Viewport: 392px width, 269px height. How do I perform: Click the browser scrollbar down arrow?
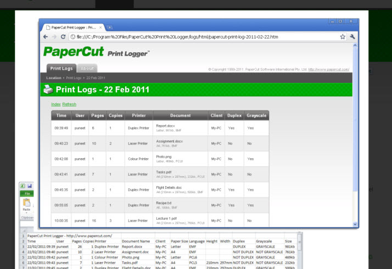pyautogui.click(x=355, y=224)
